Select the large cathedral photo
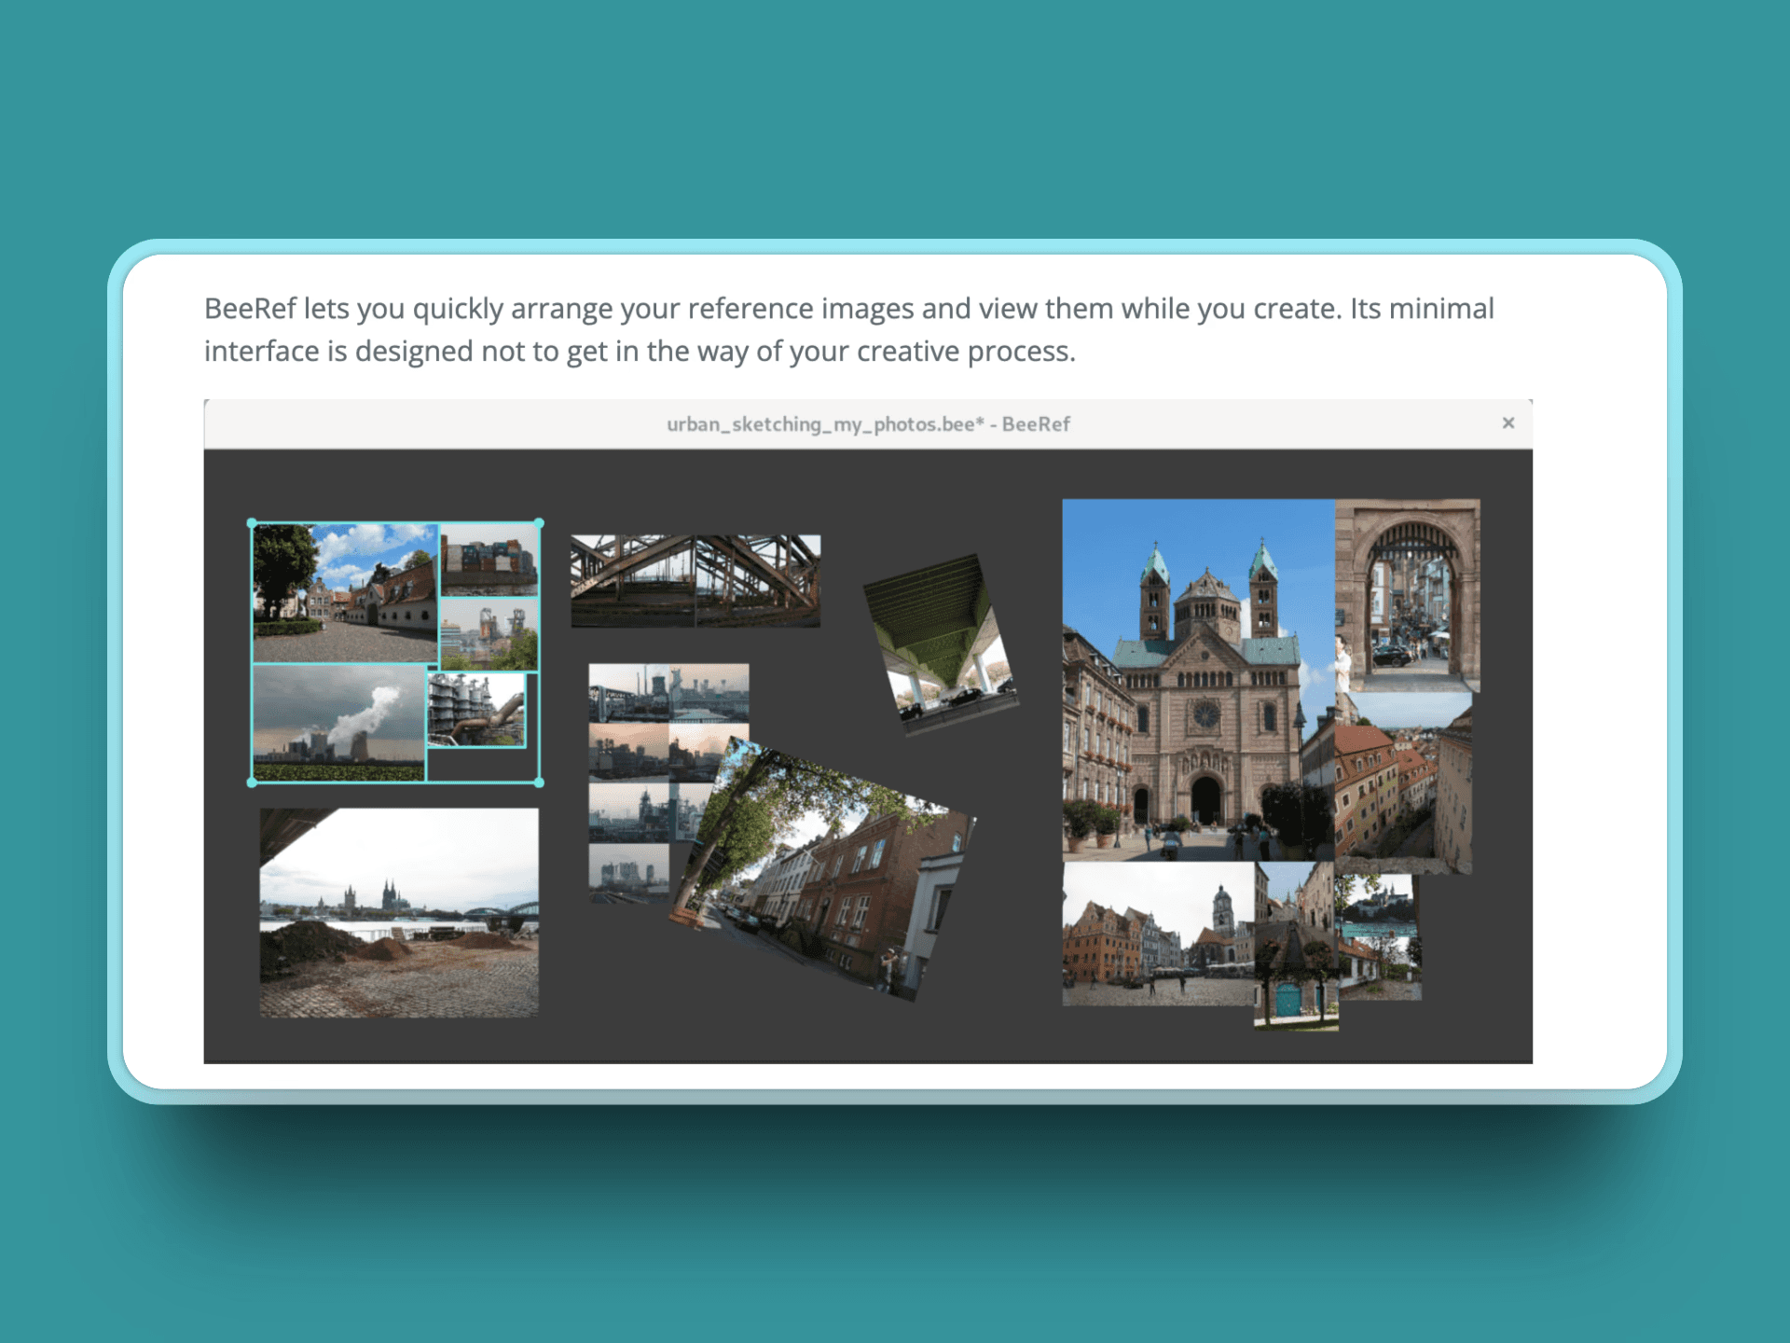Screen dimensions: 1790x1343 [x=1198, y=681]
